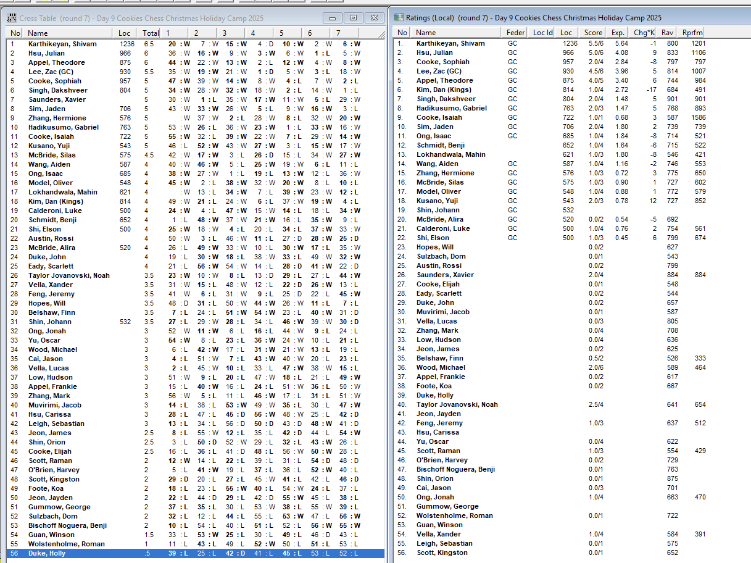Click the Loc Id column header in Ratings

[542, 33]
